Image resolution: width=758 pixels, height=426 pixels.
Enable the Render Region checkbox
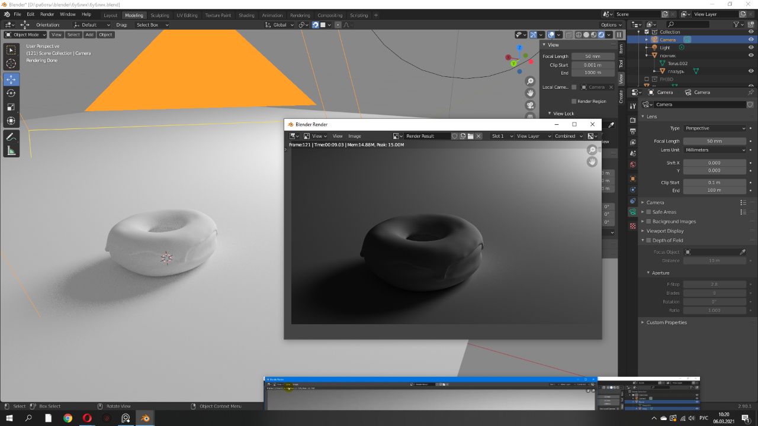(574, 101)
